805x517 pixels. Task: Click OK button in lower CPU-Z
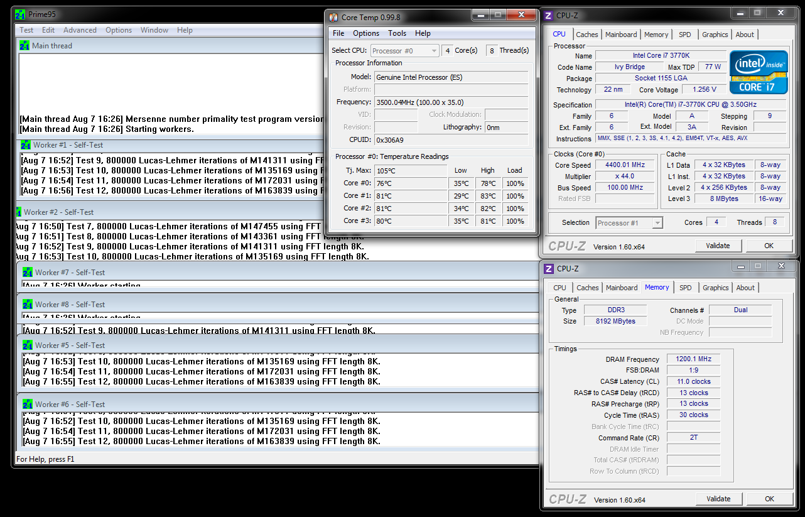click(x=769, y=499)
